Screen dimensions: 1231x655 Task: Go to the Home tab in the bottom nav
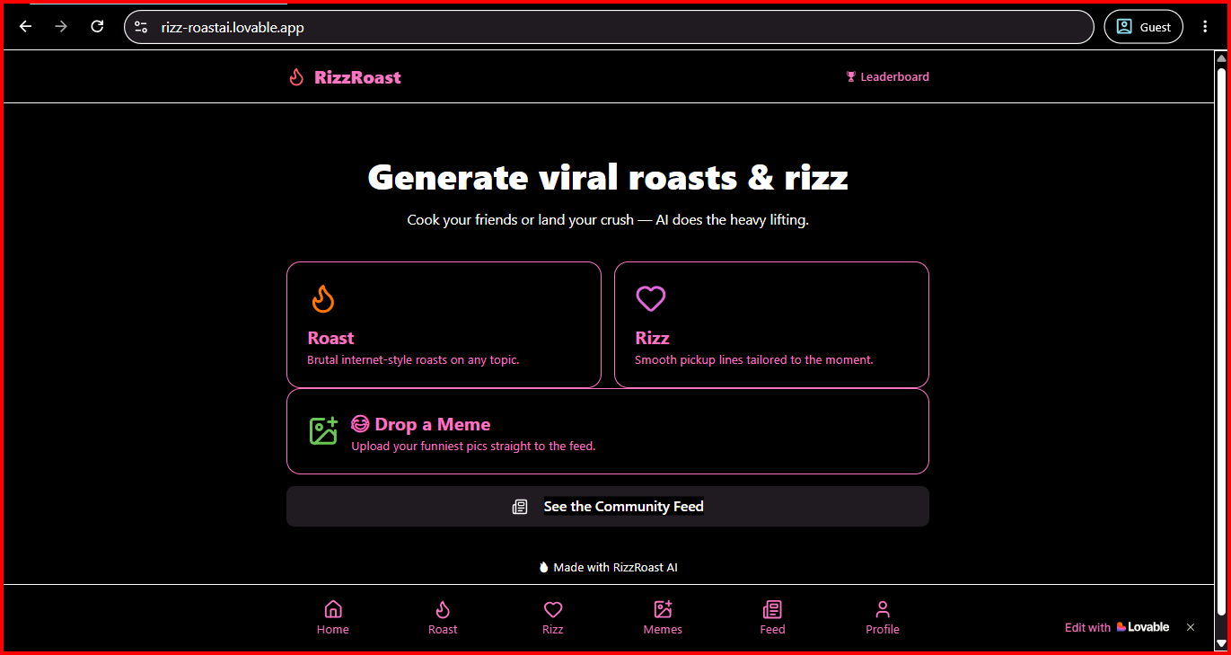point(332,618)
